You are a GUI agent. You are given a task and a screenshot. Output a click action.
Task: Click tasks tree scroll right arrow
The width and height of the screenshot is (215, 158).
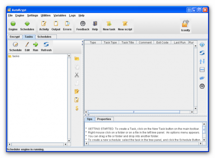click(65, 144)
